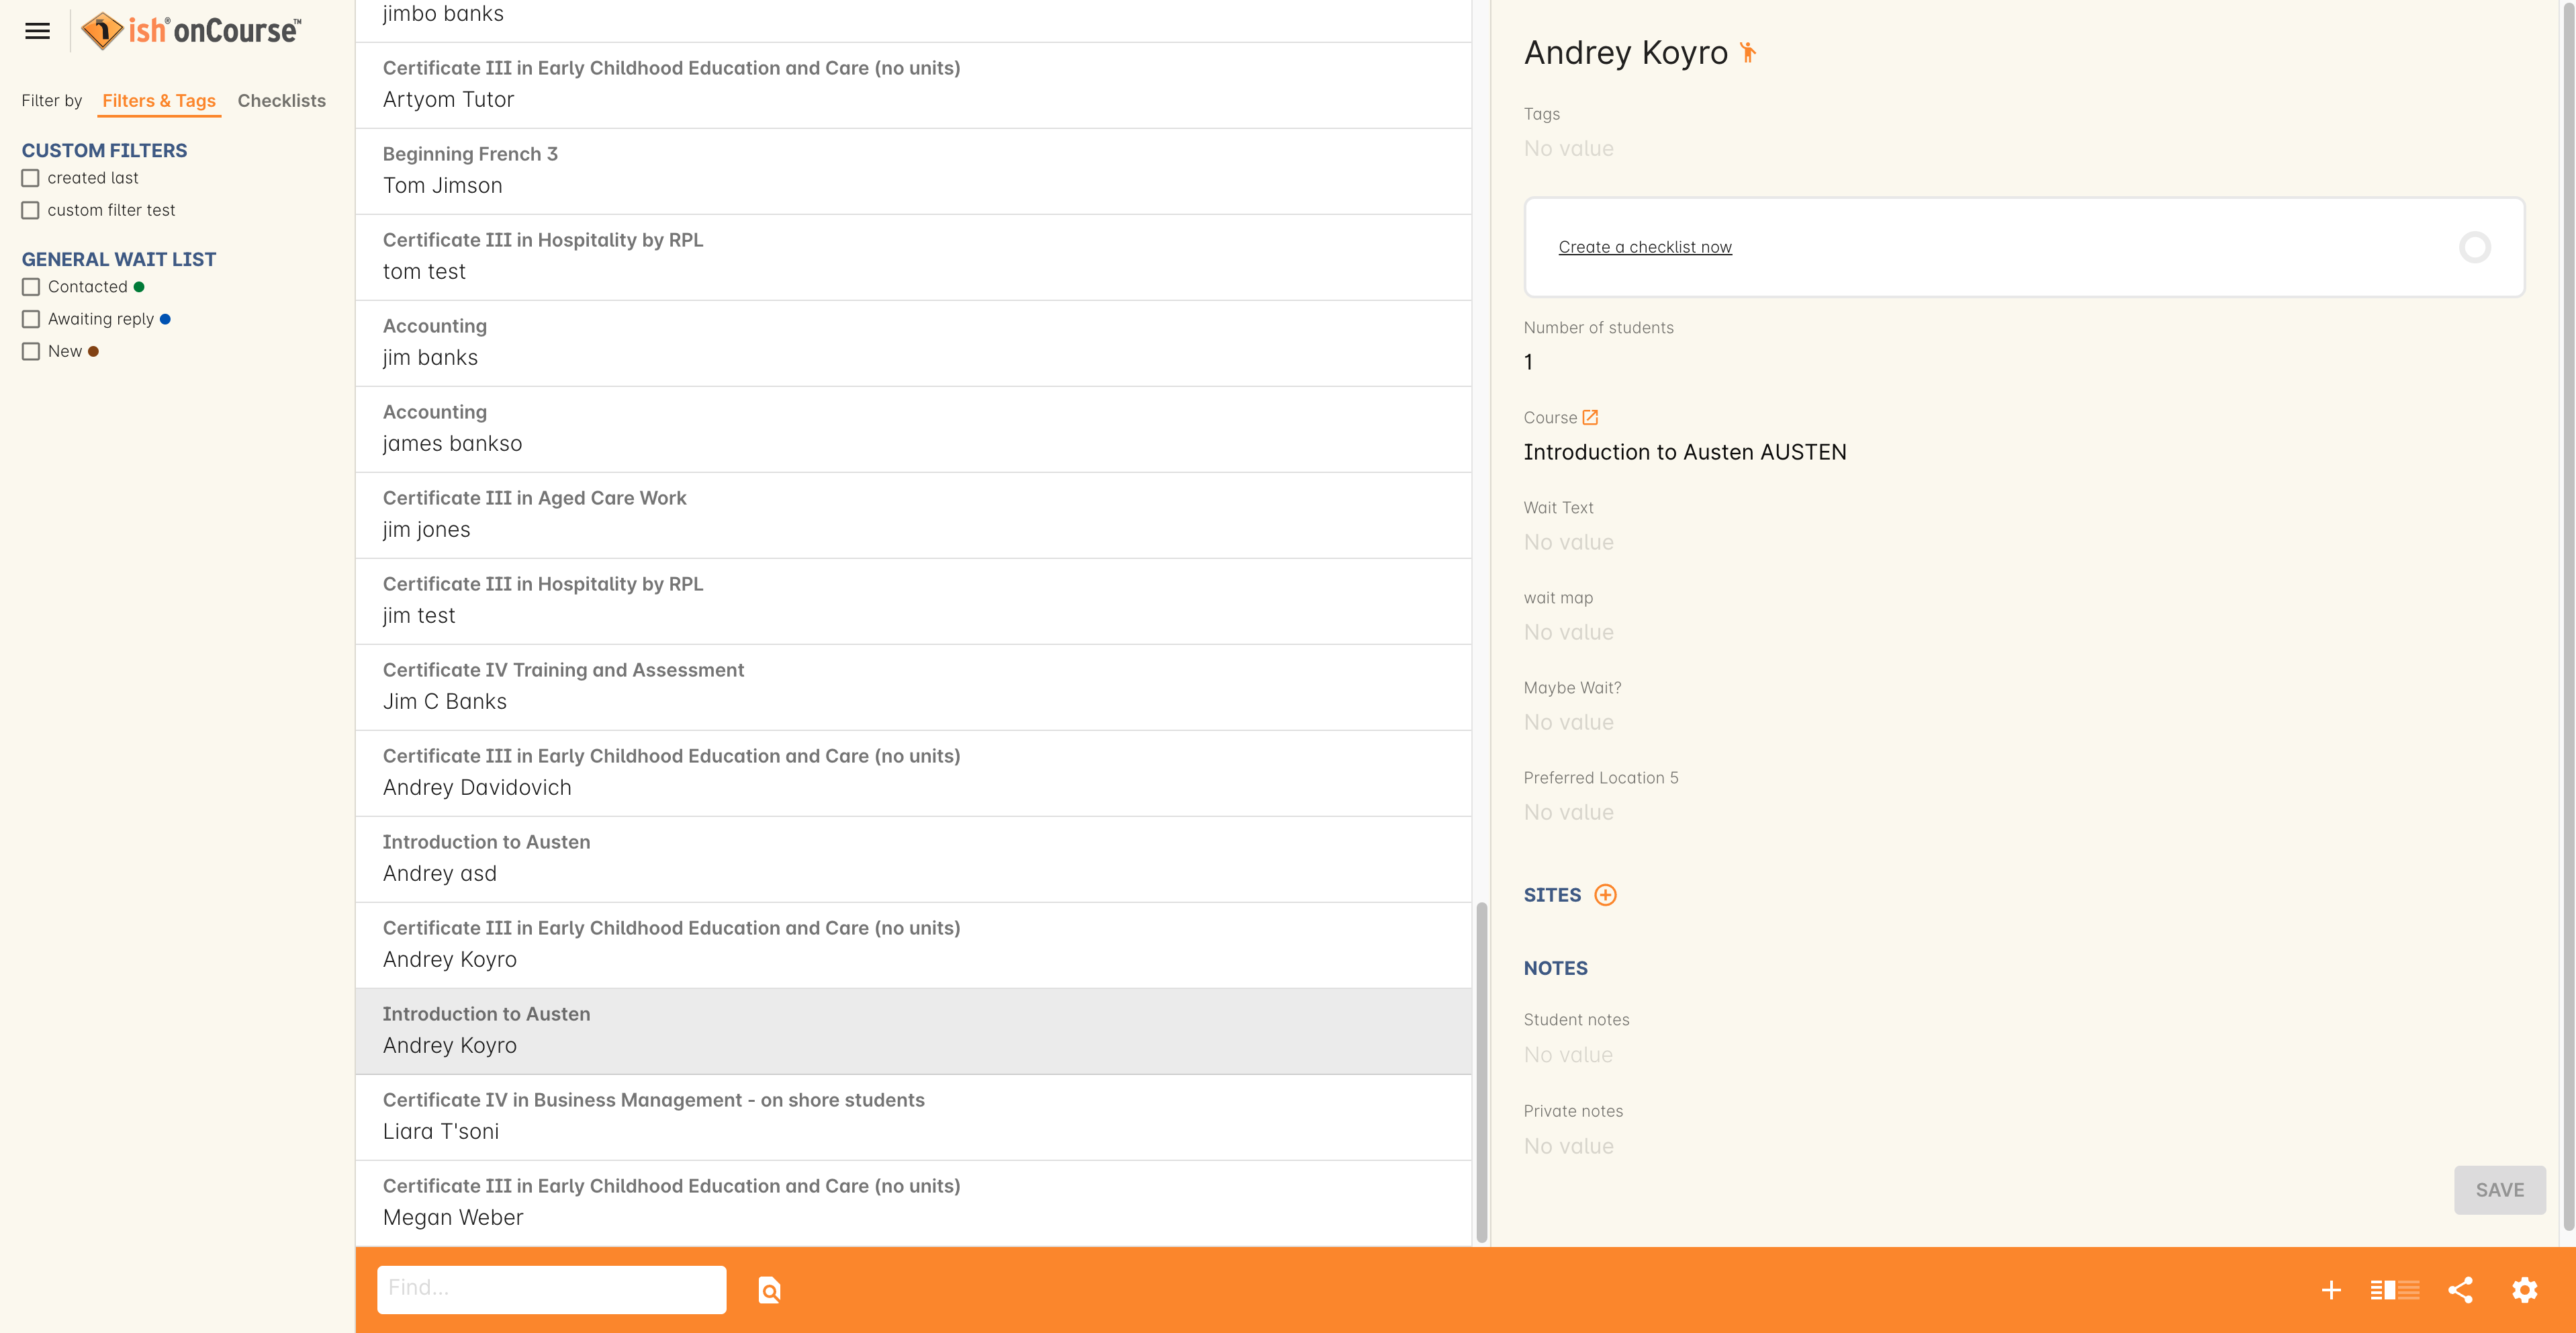Switch the list layout view icon
Screen dimensions: 2576x1333
tap(2394, 1290)
